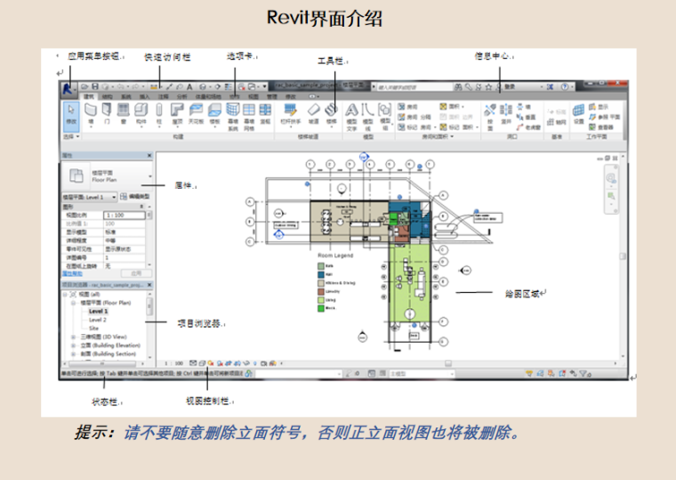Click the 编辑类型 button
Image resolution: width=676 pixels, height=480 pixels.
click(136, 196)
